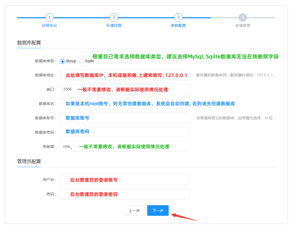Click the 安装协议 step label
The image size is (291, 228).
pos(50,26)
